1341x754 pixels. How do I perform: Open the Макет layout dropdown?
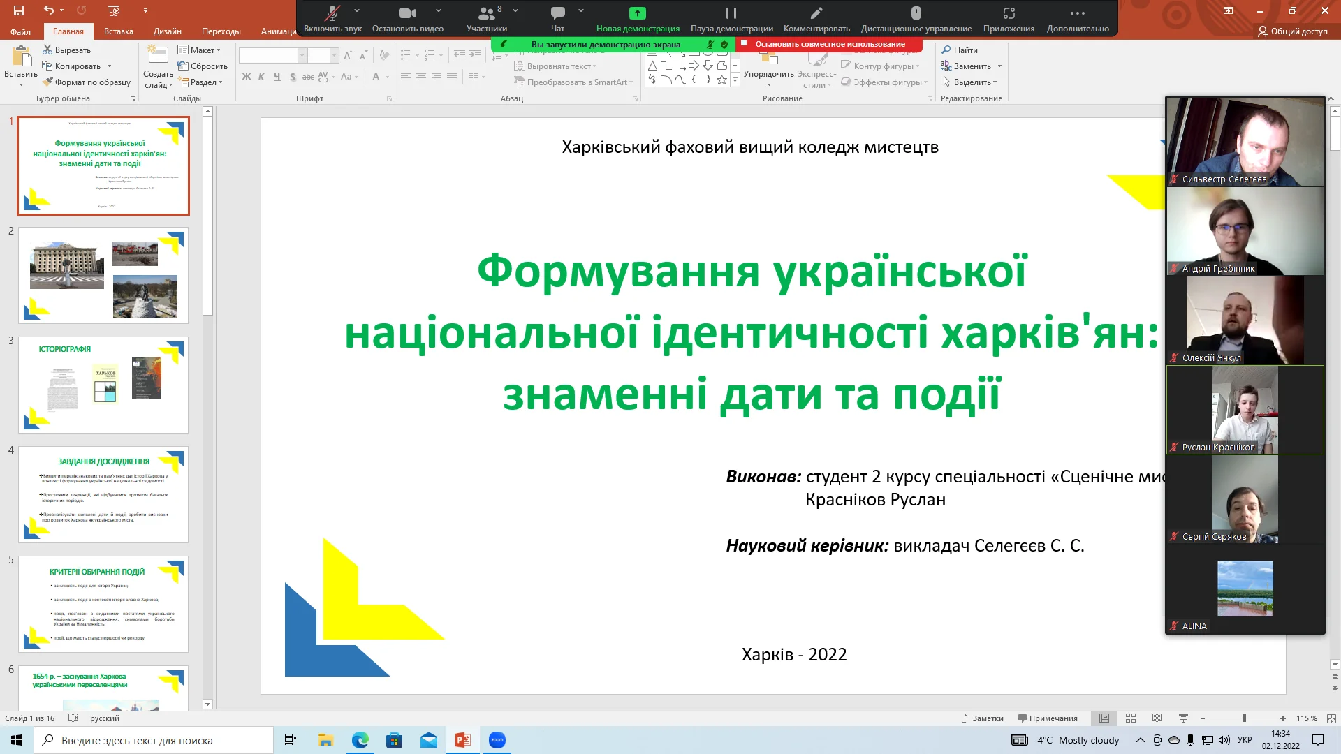pos(200,50)
